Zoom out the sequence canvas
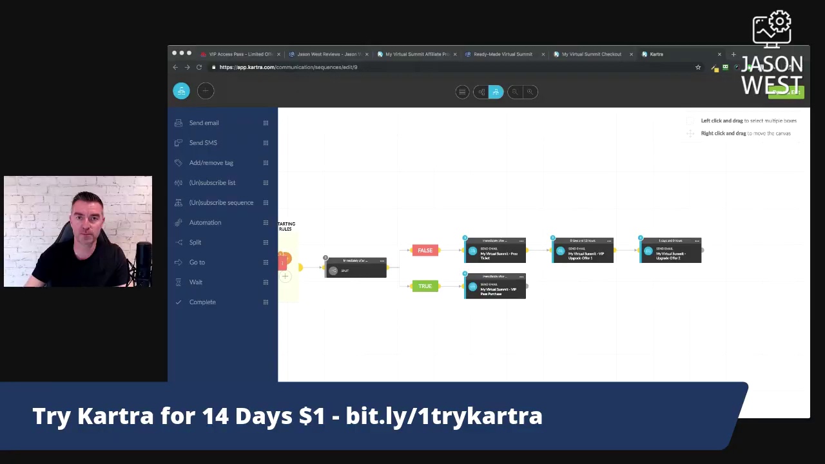 pos(514,92)
